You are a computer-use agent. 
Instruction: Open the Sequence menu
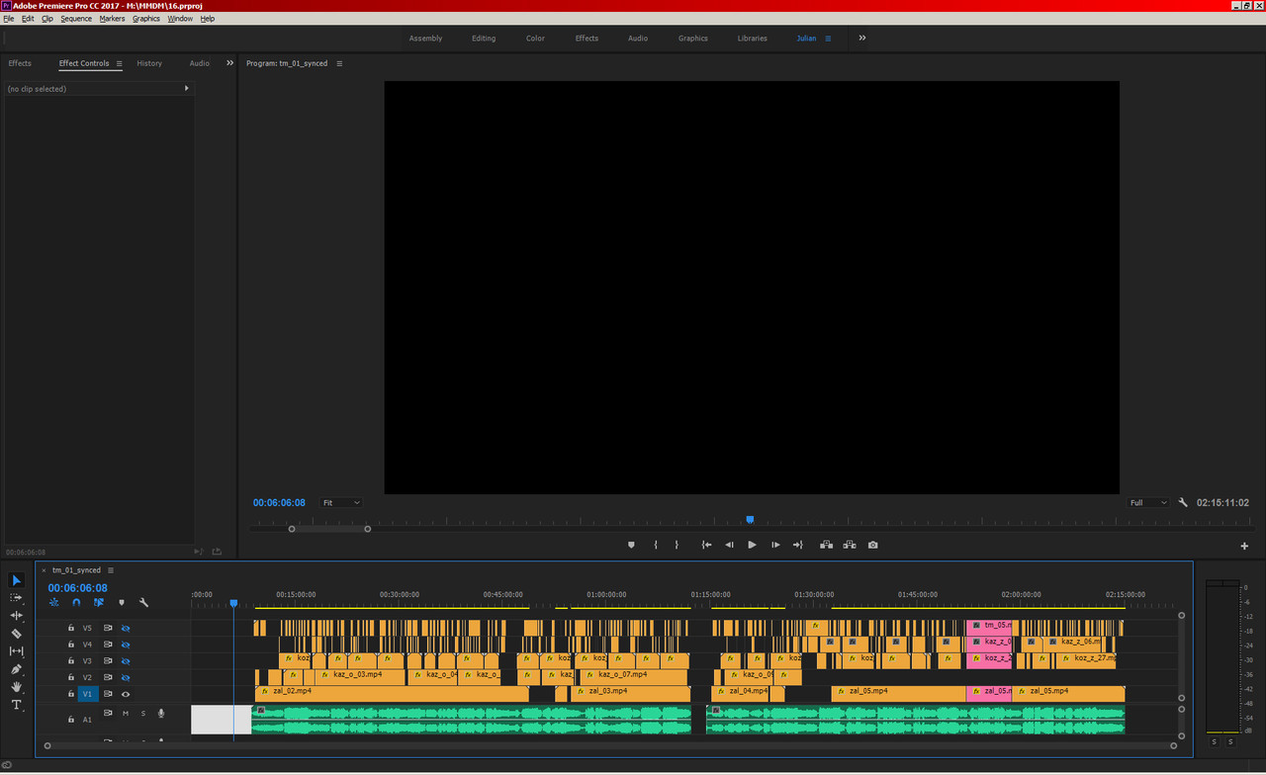(76, 19)
